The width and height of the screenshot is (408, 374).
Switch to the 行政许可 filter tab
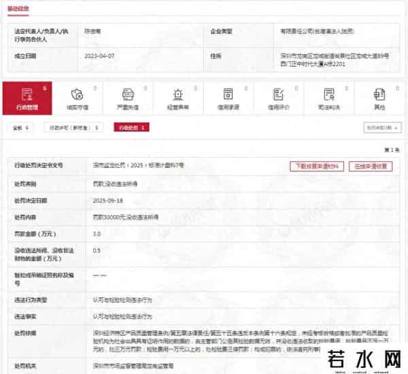(x=74, y=127)
